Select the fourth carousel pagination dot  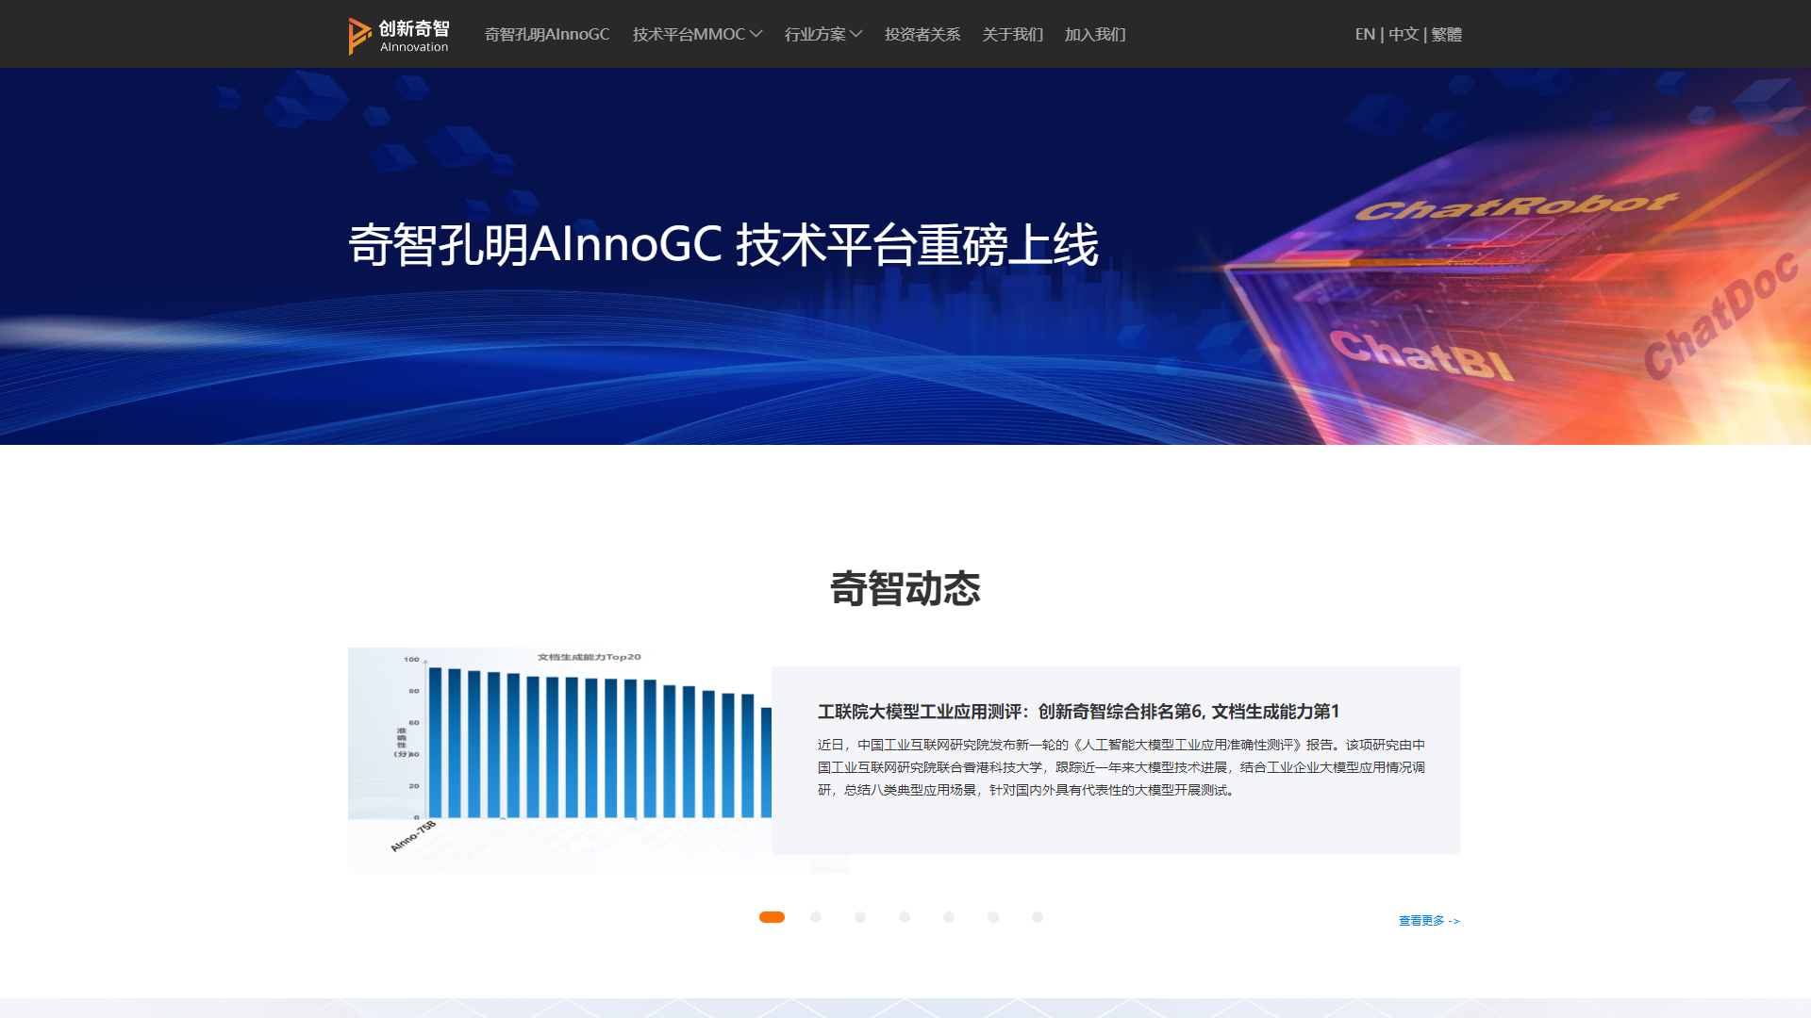pos(905,915)
